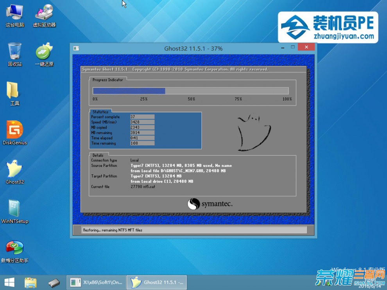Launch the WinNTSetup desktop icon
387x290 pixels.
click(14, 211)
